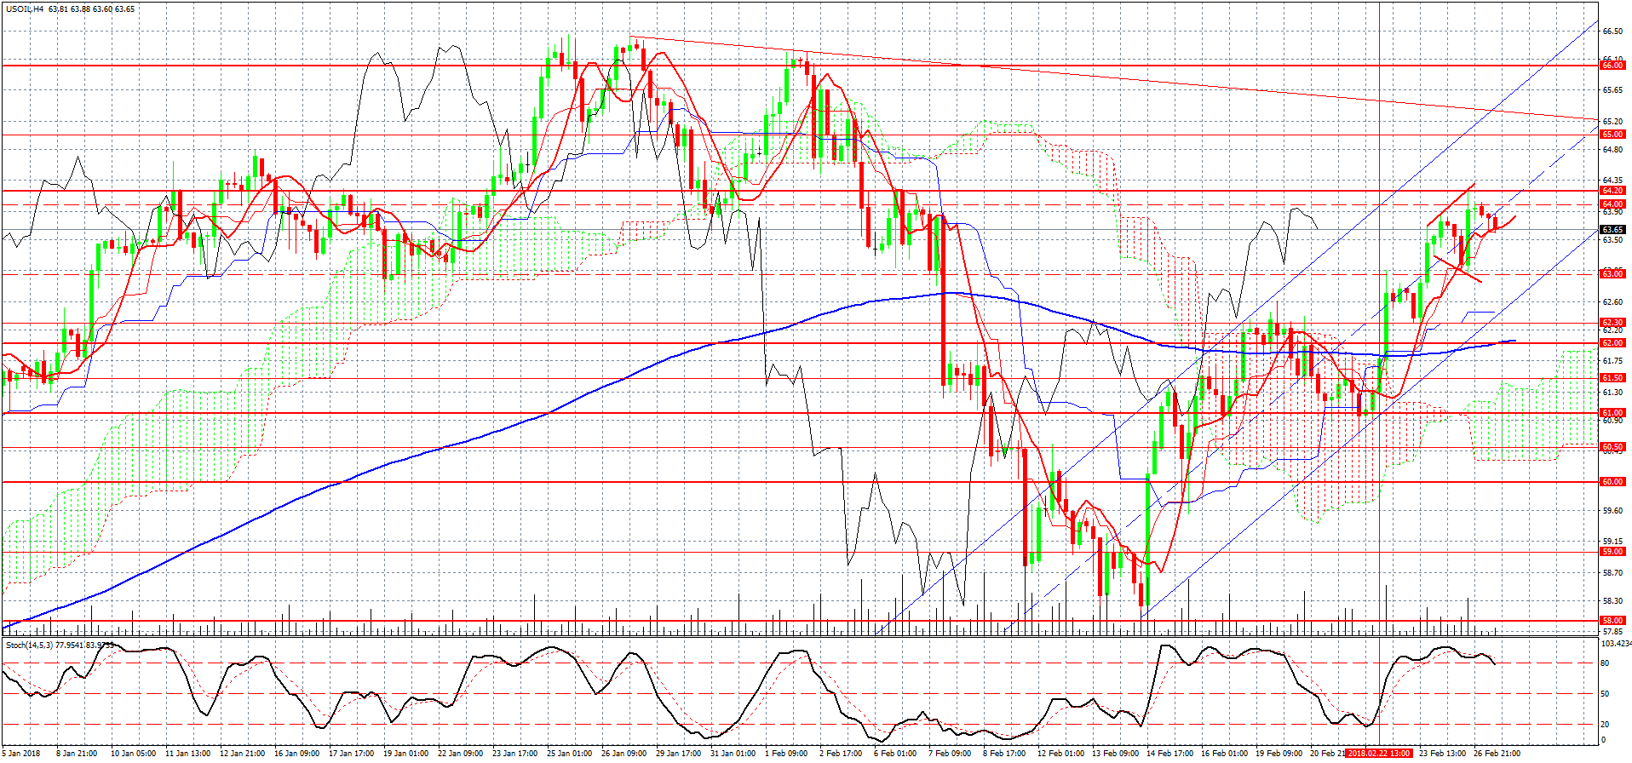The height and width of the screenshot is (763, 1632).
Task: Click the highlighted 2018.02.22 13:00 time marker
Action: 1379,754
